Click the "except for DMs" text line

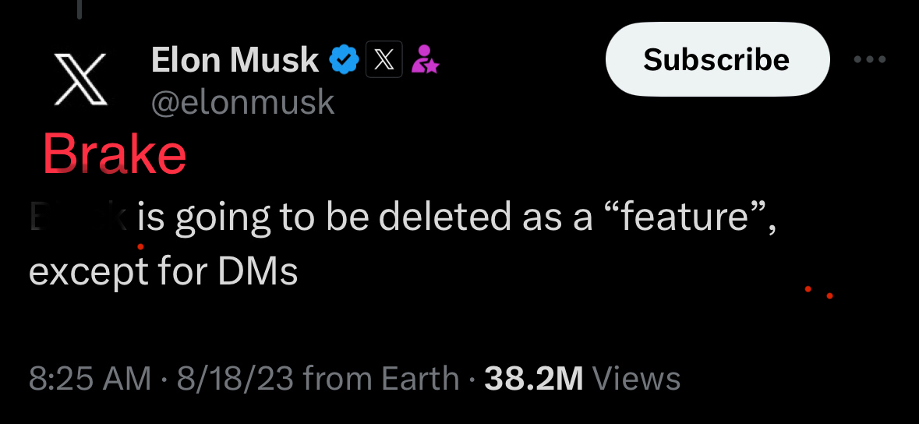(x=164, y=272)
